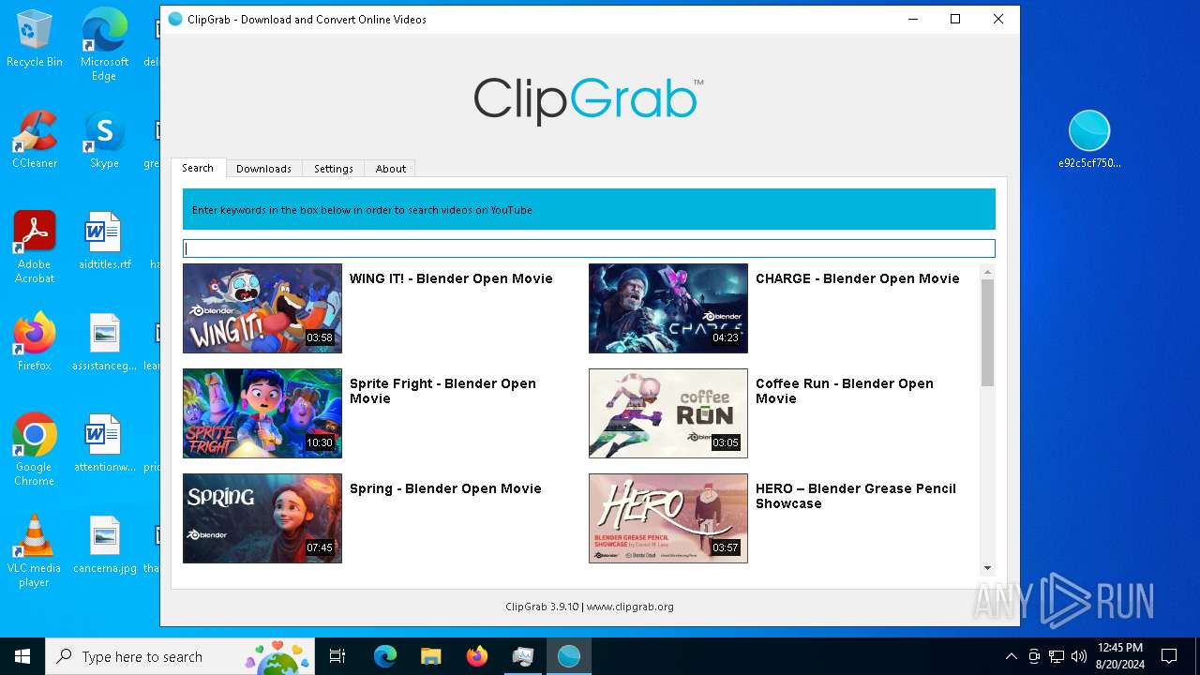Launch Firefox from the taskbar
The width and height of the screenshot is (1200, 675).
click(x=476, y=656)
